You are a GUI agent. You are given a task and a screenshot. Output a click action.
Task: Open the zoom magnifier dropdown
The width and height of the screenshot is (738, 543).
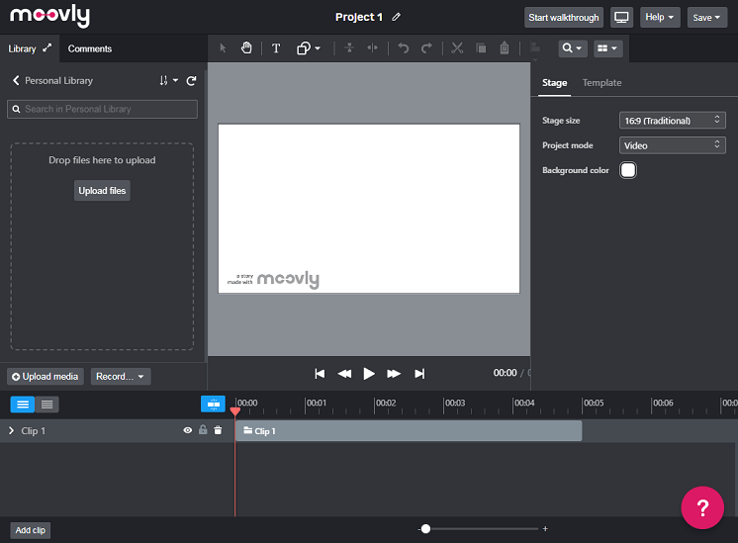click(x=573, y=48)
